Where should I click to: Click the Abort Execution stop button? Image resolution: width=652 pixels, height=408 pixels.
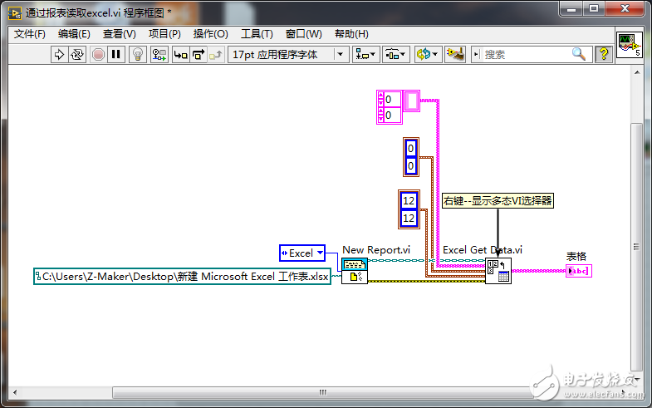click(98, 55)
